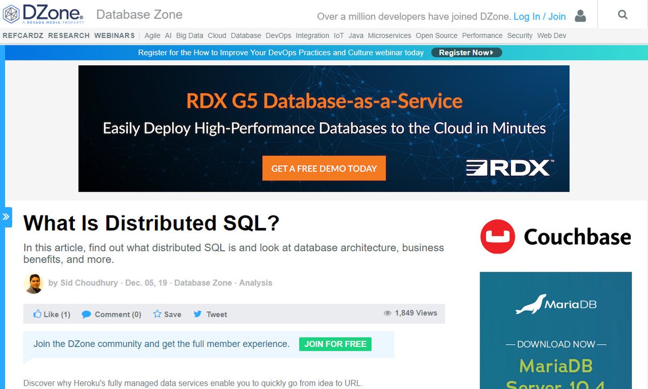This screenshot has width=648, height=389.
Task: Open Database Zone link in byline
Action: coord(203,283)
